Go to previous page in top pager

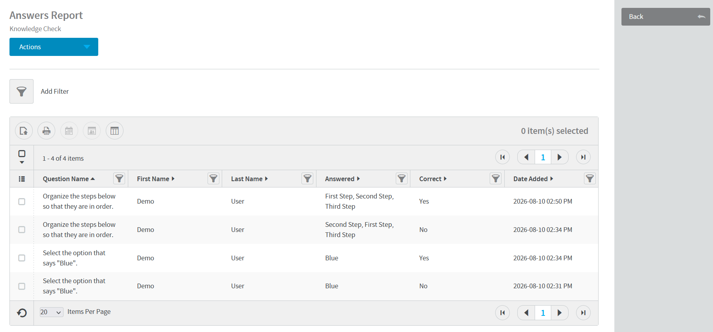pyautogui.click(x=526, y=157)
